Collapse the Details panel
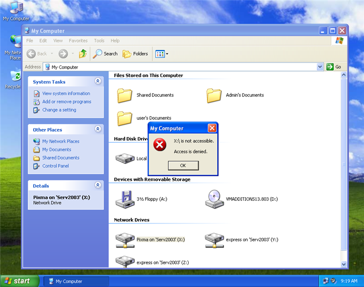The height and width of the screenshot is (287, 364). coord(98,186)
